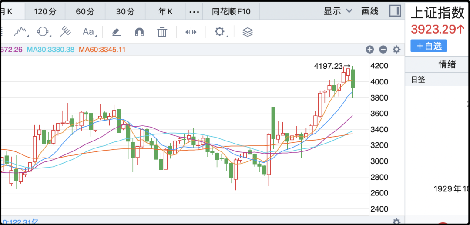Toggle the 画线 drawing toolbar

pyautogui.click(x=370, y=11)
